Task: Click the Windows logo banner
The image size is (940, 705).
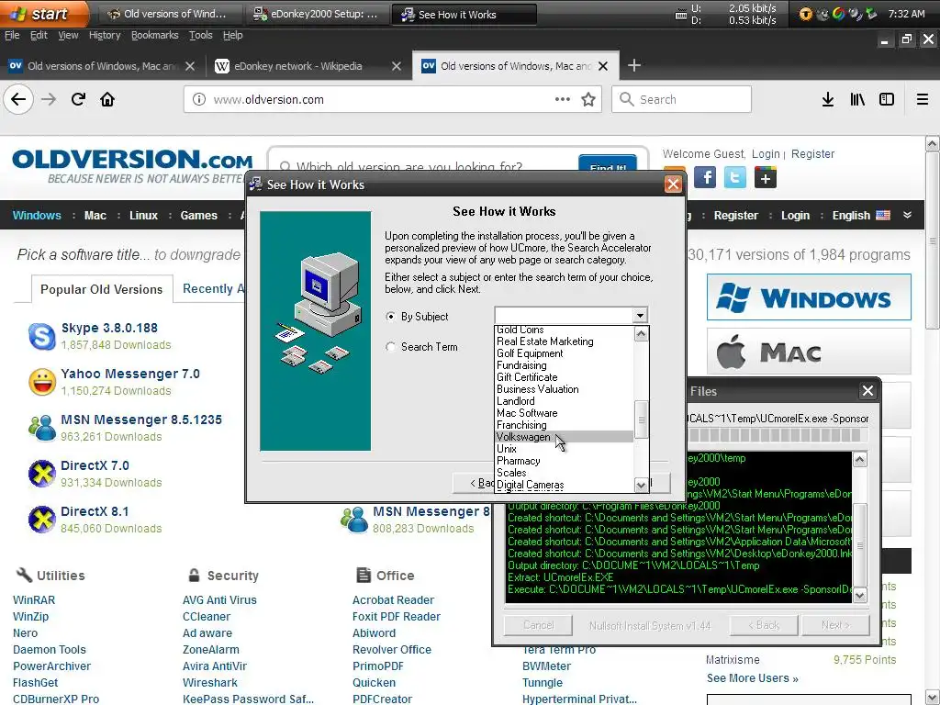Action: pos(809,297)
